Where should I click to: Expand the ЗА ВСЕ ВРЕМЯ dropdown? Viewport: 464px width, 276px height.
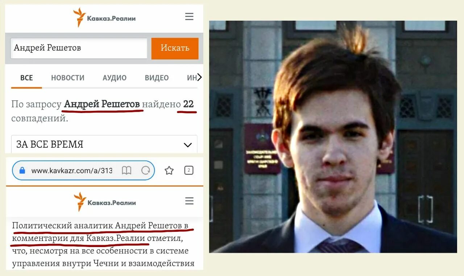[104, 144]
